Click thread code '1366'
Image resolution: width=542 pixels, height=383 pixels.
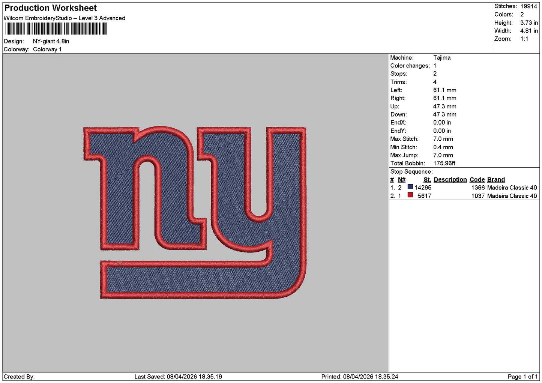point(478,188)
